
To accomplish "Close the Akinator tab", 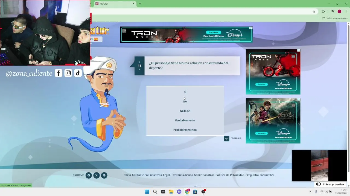I will 133,4.
